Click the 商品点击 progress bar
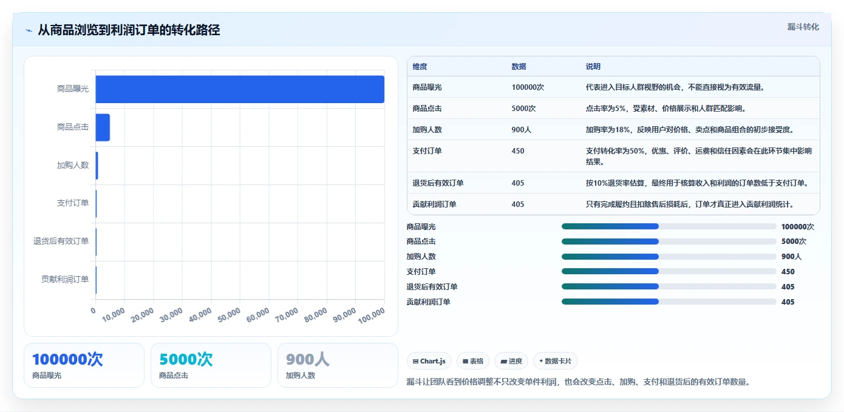The width and height of the screenshot is (844, 412). point(669,241)
